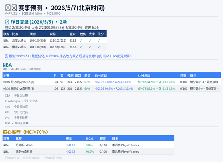Click the note 模型偏小14 · 置信度极
Image resolution: width=223 pixels, height=162 pixels.
204,82
